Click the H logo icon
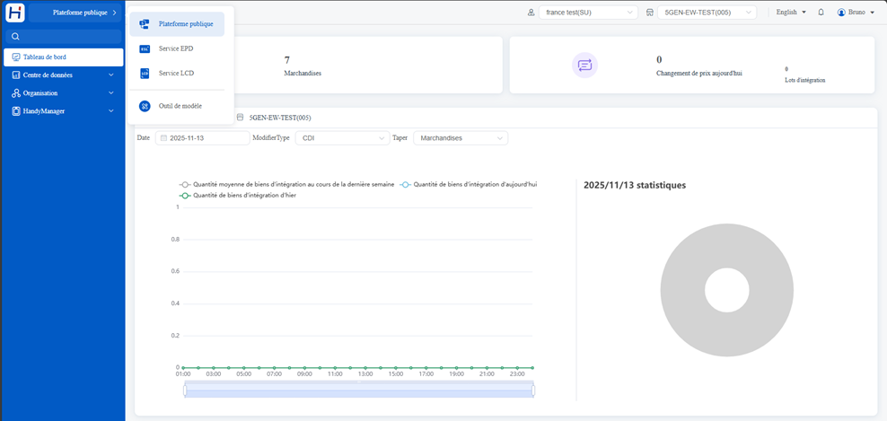This screenshot has height=421, width=887. pyautogui.click(x=15, y=12)
